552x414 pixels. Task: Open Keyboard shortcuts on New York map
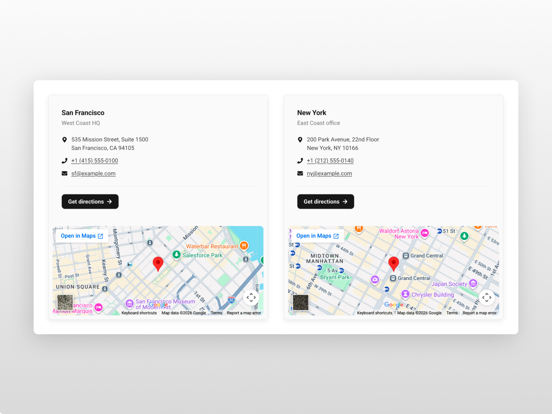pos(375,313)
